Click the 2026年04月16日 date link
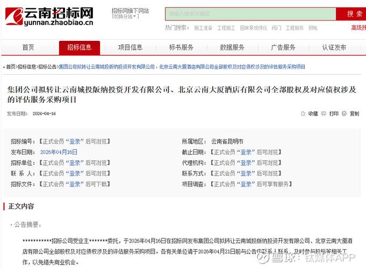Viewport: 366px width, 269px height. 59,152
